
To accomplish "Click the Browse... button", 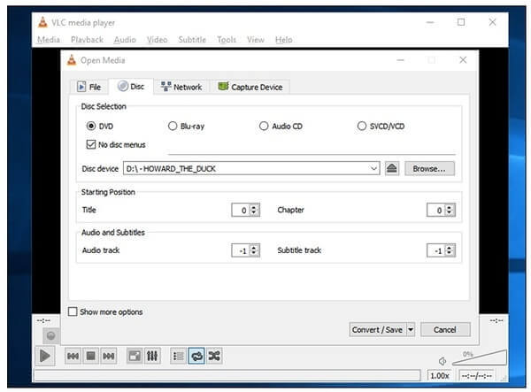I will click(x=429, y=169).
